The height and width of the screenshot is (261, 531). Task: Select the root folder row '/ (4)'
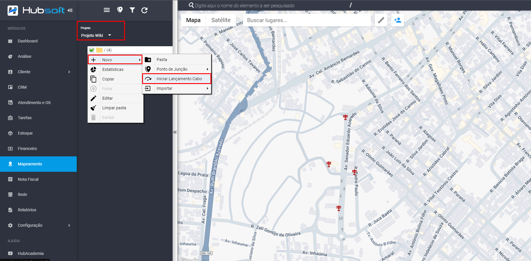[x=130, y=50]
